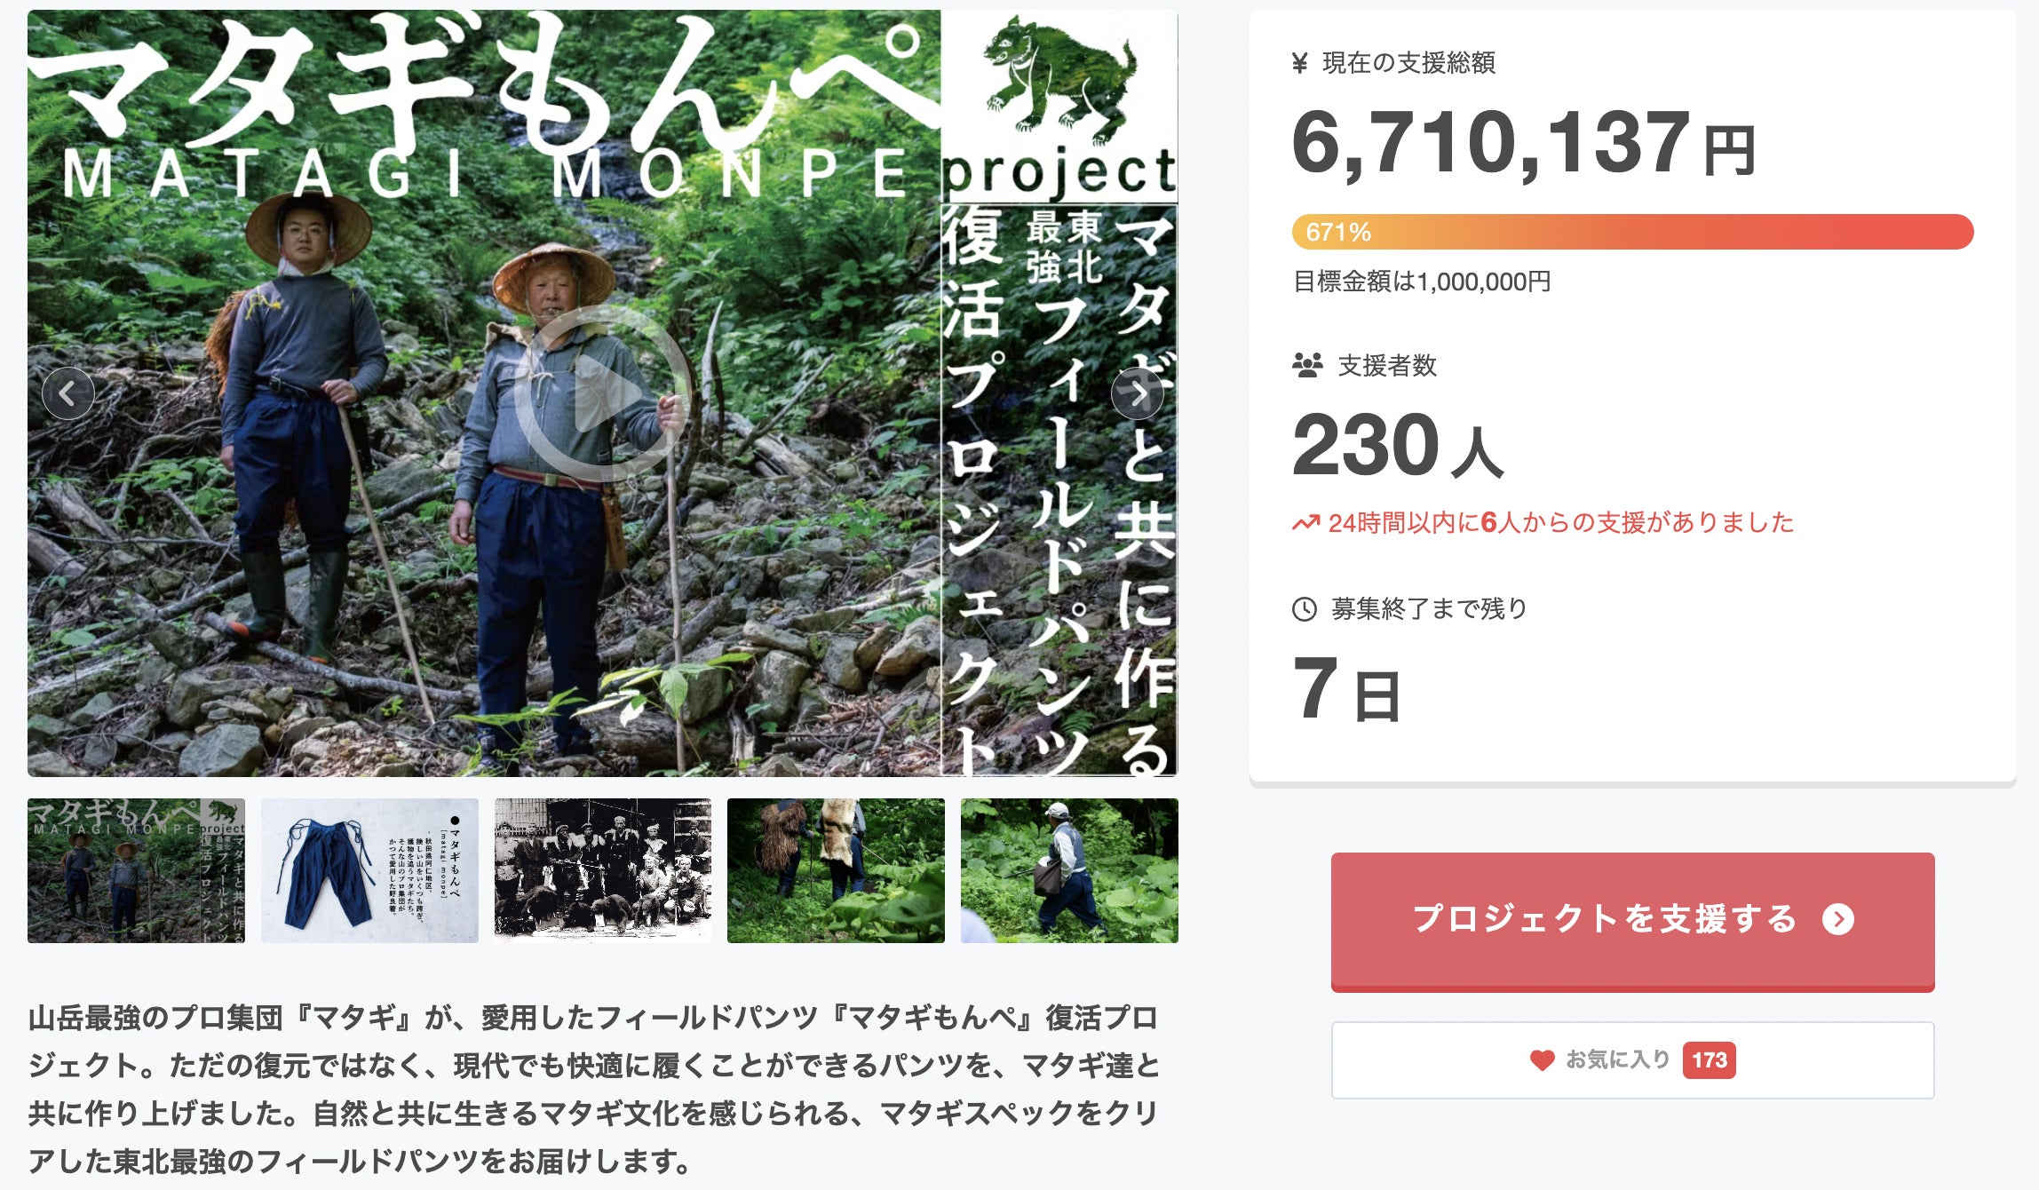Play the Matagi Monpe project video
The image size is (2039, 1190).
pos(603,393)
